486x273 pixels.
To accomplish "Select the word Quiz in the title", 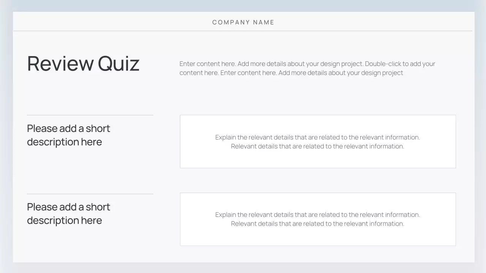I will [118, 63].
